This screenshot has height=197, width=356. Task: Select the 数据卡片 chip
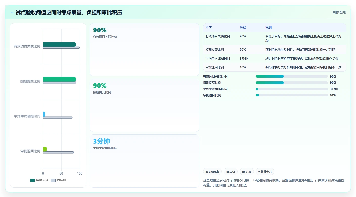click(265, 172)
